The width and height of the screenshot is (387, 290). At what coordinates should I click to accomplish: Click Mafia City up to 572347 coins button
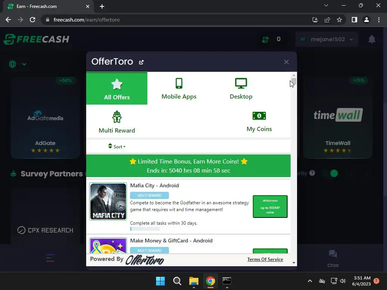(270, 207)
